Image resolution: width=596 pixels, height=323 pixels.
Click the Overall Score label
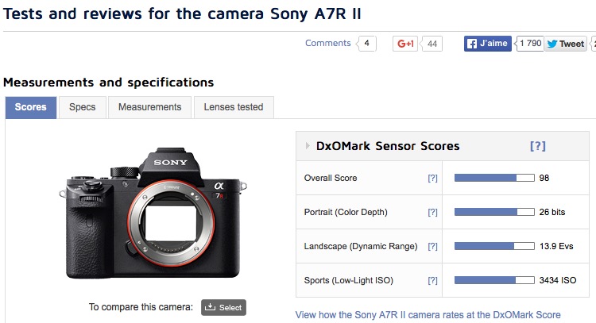coord(331,178)
